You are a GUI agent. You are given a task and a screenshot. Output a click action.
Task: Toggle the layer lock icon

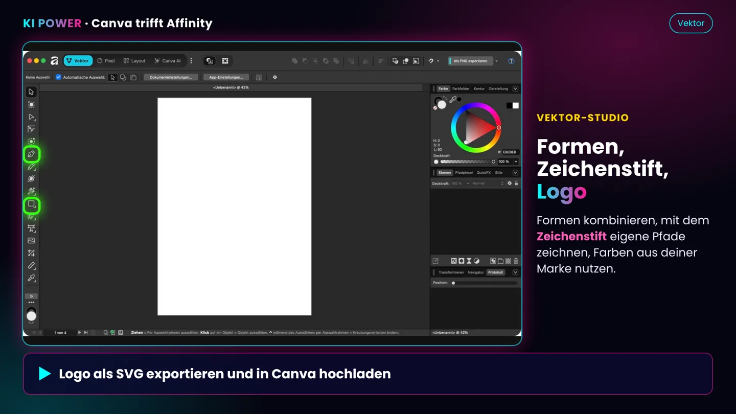click(x=516, y=183)
